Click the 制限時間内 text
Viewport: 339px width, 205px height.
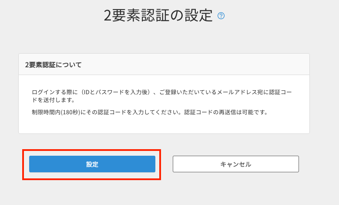click(45, 112)
